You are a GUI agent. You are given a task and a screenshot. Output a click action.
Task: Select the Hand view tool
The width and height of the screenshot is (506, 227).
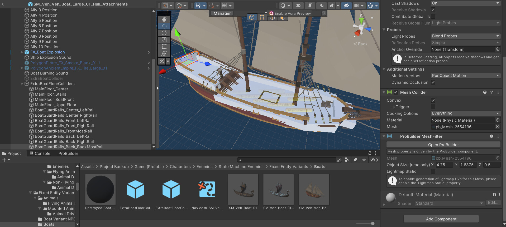(x=164, y=19)
